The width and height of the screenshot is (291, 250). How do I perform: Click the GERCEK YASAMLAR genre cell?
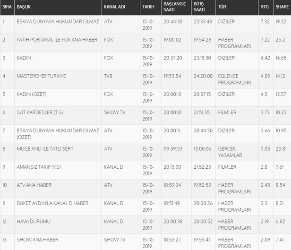click(230, 152)
